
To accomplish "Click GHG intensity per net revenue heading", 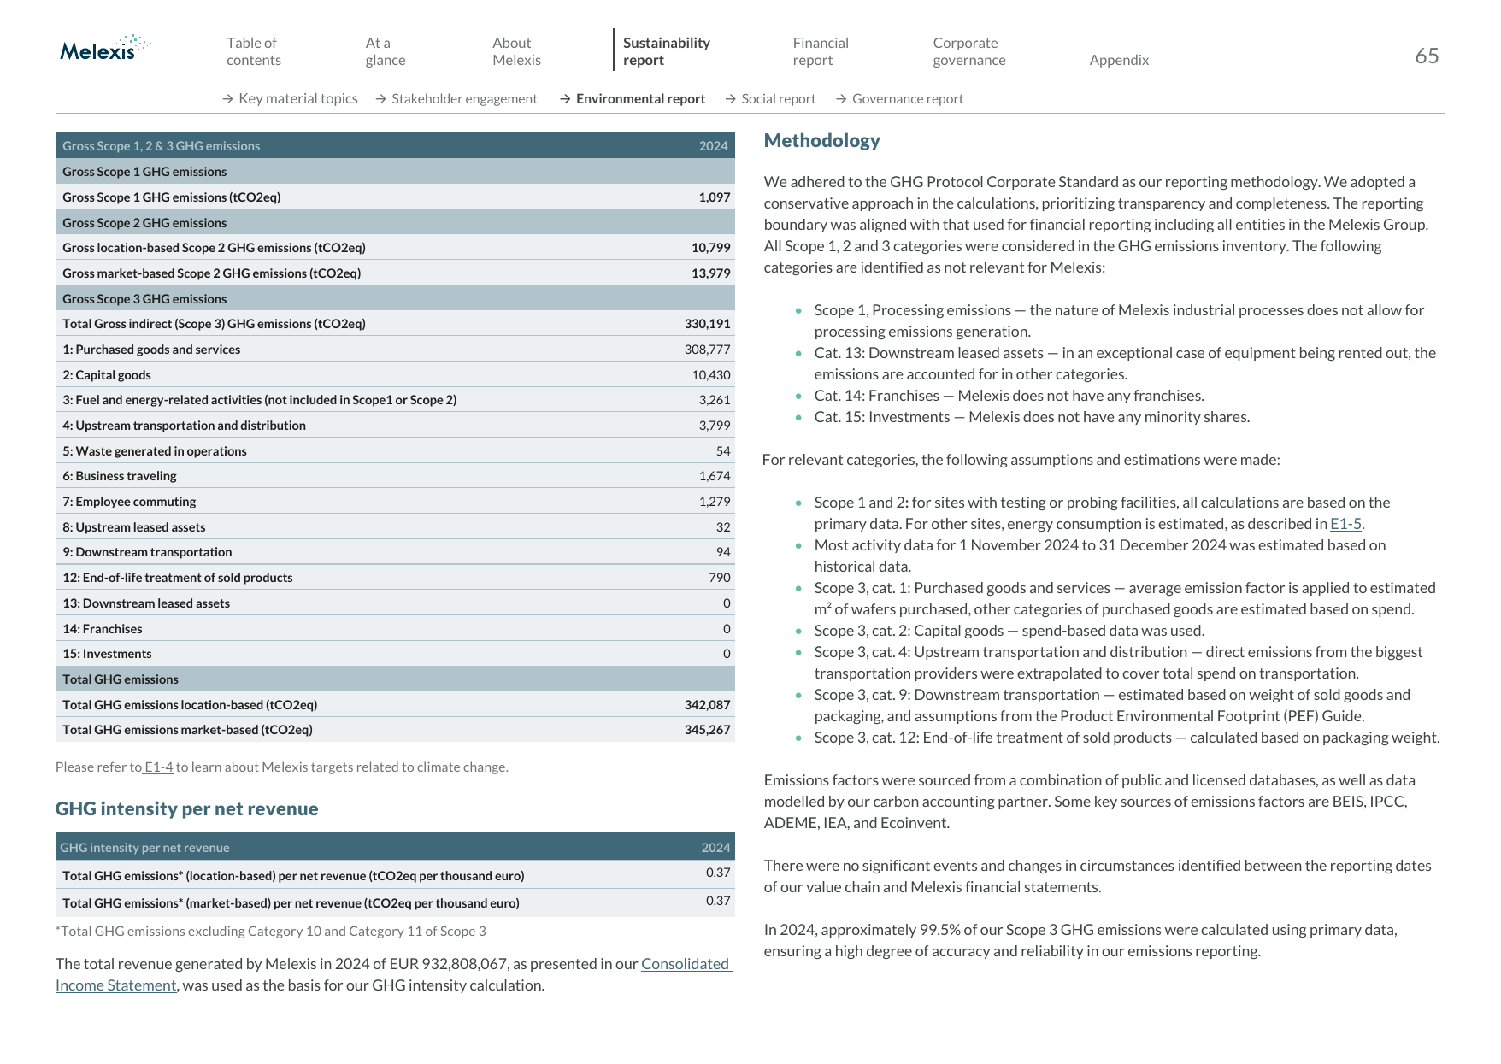I will tap(186, 808).
